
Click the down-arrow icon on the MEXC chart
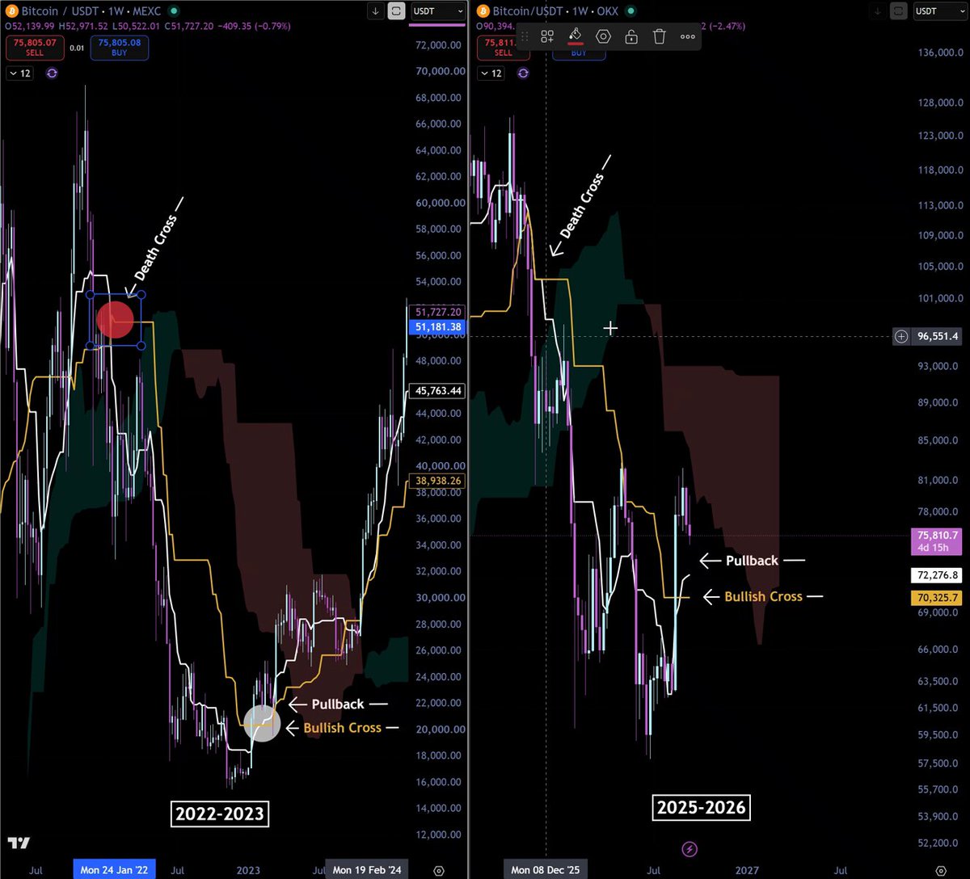[x=376, y=11]
